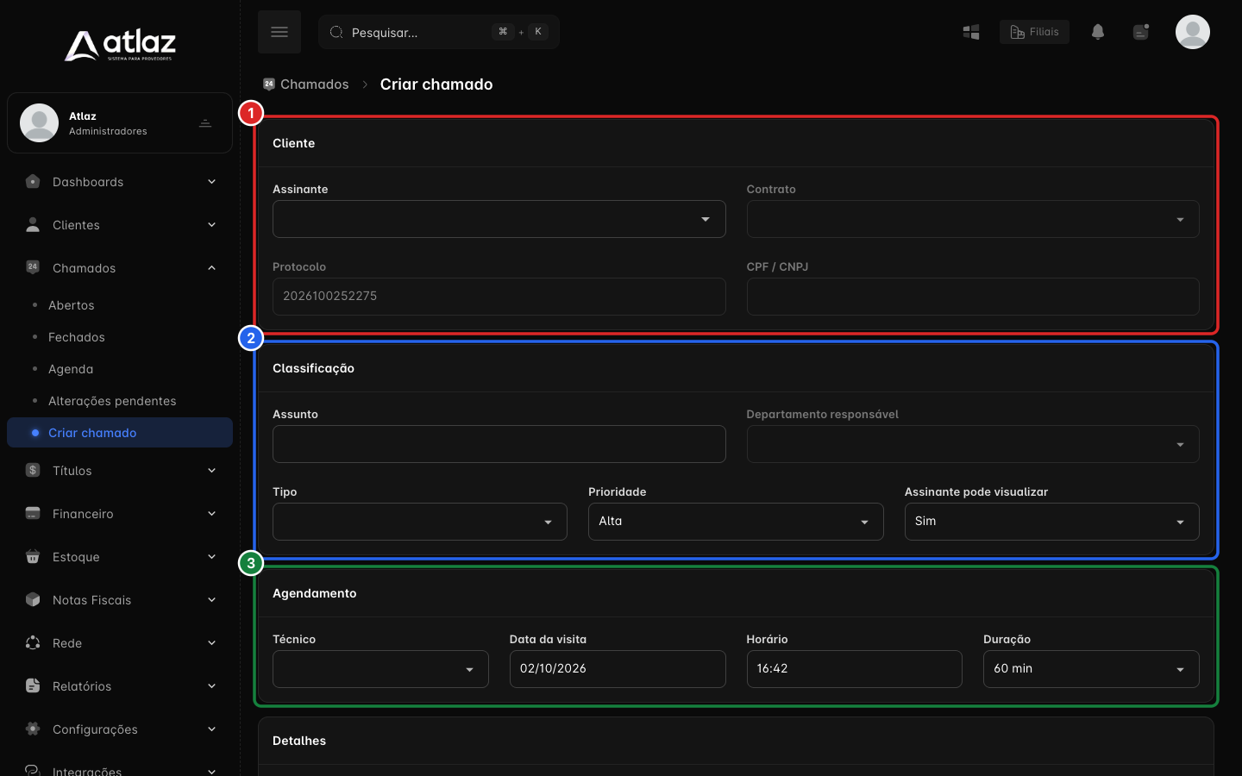1242x776 pixels.
Task: Open the Tipo dropdown
Action: [x=420, y=522]
